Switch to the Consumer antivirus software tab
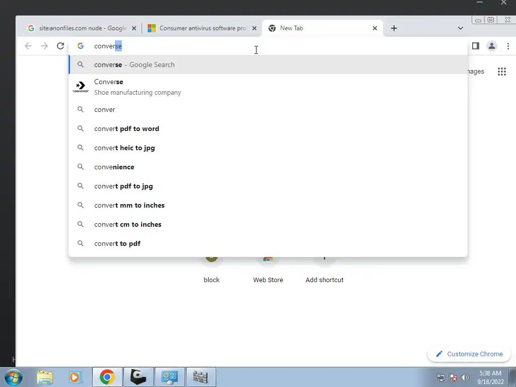This screenshot has height=387, width=516. coord(202,28)
